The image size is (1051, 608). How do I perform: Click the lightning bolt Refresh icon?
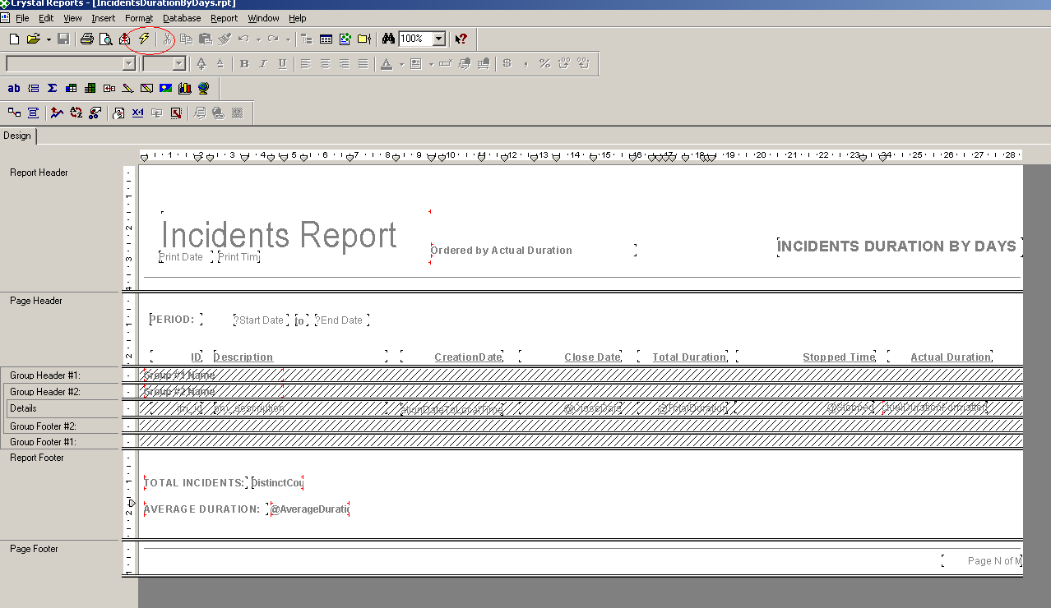pos(144,39)
